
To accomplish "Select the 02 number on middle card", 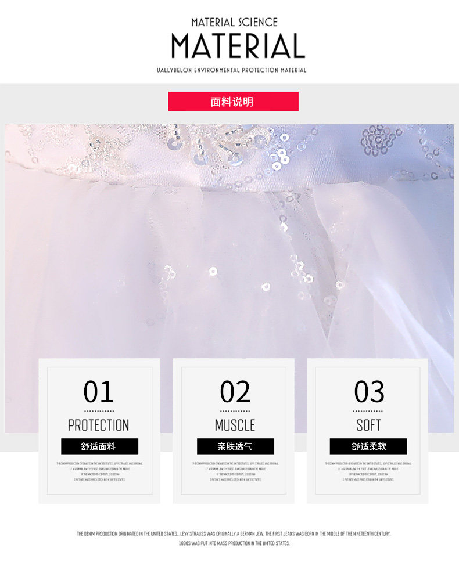I will [x=235, y=391].
